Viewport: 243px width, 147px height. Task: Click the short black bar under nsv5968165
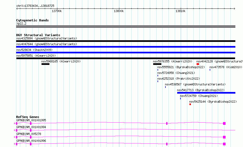(45, 64)
